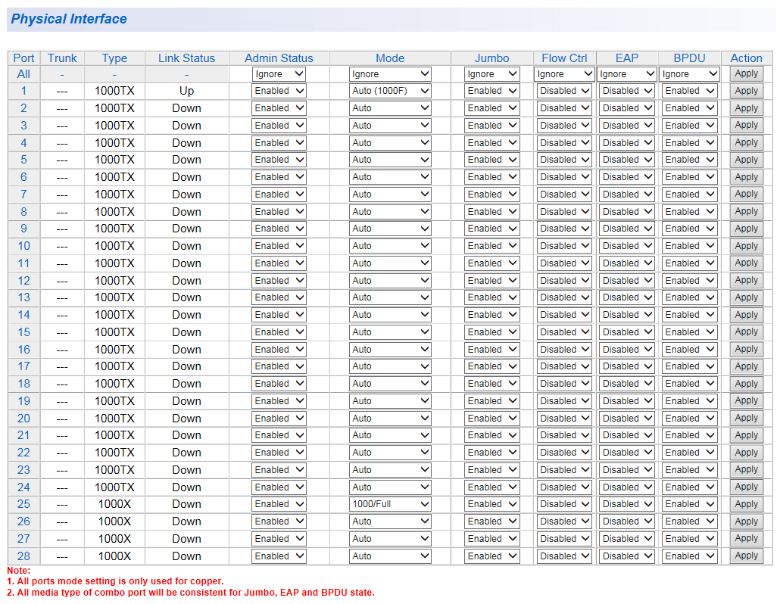Select the All port link
The width and height of the screenshot is (780, 604).
pos(23,74)
